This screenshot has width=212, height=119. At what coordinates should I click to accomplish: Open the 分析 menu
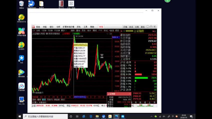[58, 27]
